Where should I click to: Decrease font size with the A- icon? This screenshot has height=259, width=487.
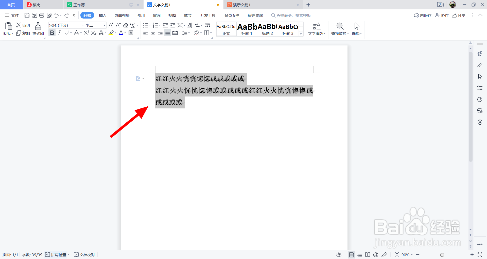point(118,25)
